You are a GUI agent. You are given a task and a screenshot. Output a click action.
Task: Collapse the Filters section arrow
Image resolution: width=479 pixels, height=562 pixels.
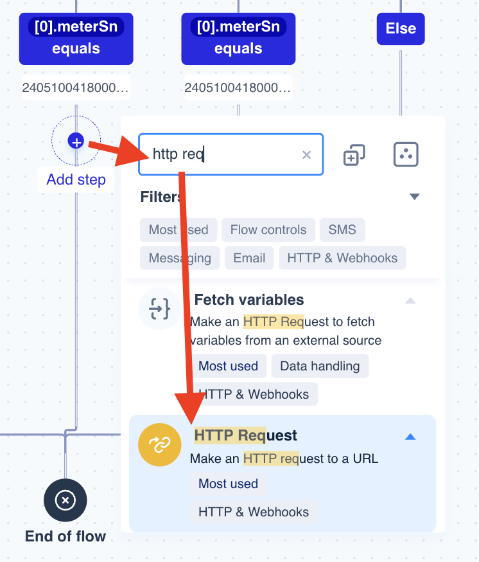(414, 197)
